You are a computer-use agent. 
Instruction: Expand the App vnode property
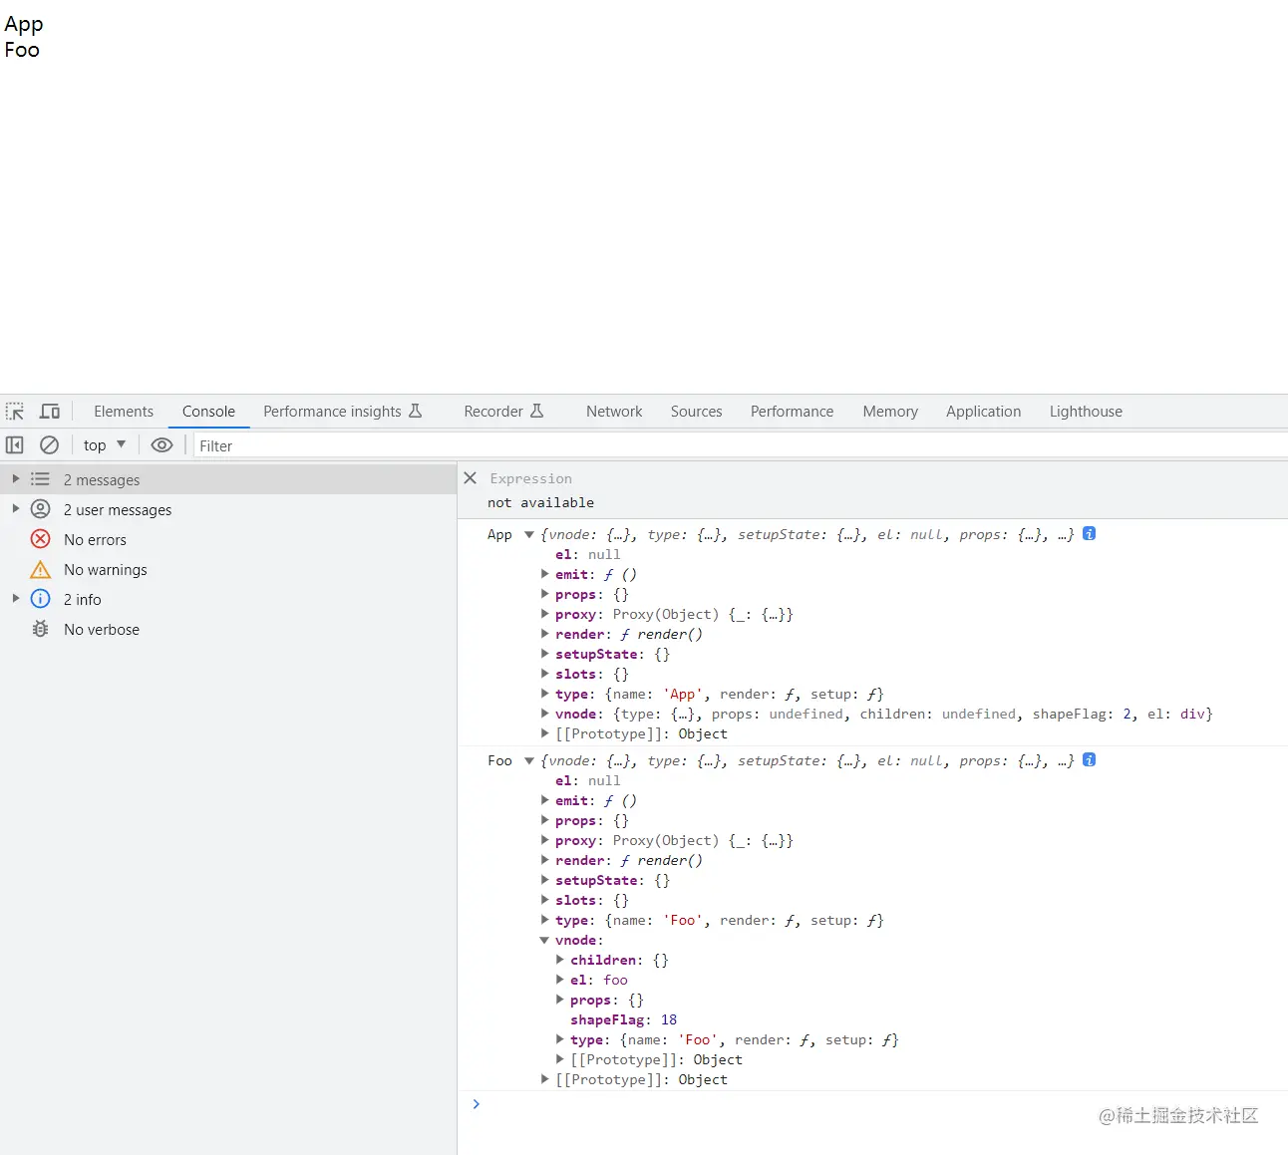click(544, 714)
